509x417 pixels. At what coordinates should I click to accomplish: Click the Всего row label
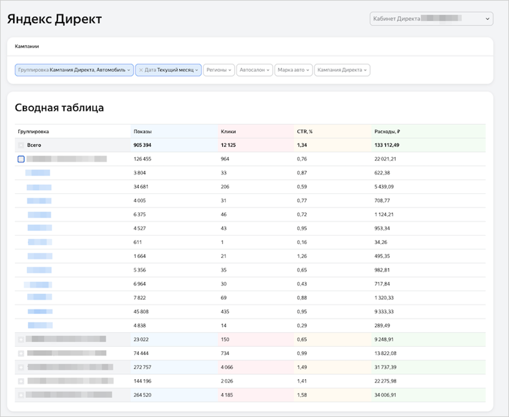[34, 145]
